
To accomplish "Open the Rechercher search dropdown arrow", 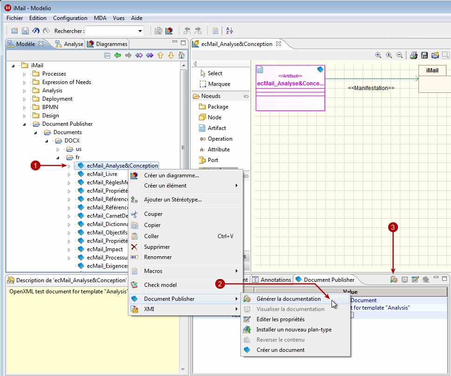I will pos(140,31).
